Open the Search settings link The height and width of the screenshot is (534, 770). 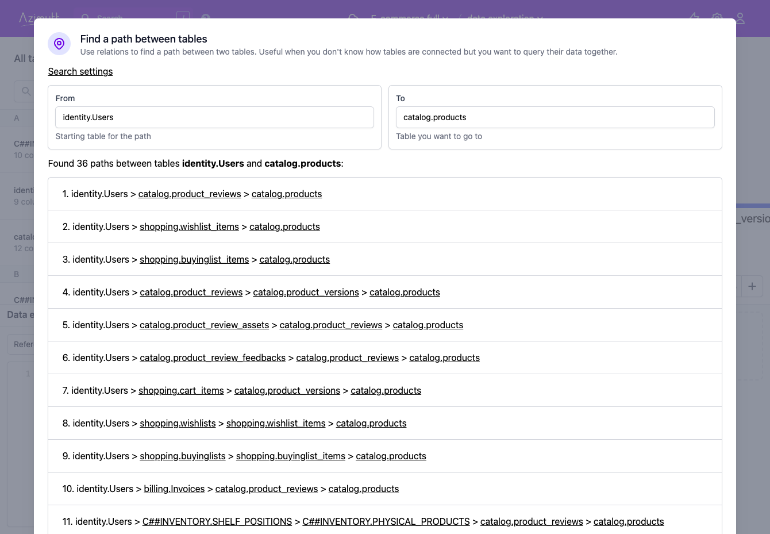(x=80, y=71)
